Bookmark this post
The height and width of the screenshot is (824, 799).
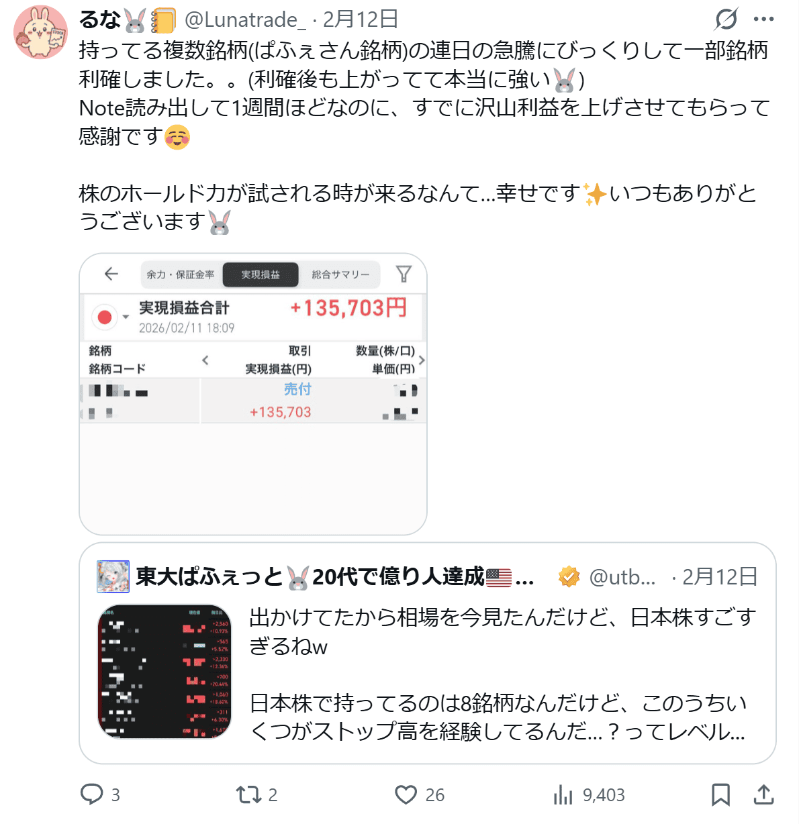[x=720, y=794]
